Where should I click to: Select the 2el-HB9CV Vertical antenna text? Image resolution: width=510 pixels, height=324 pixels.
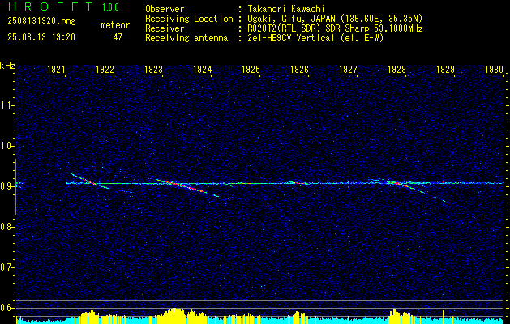click(x=315, y=38)
